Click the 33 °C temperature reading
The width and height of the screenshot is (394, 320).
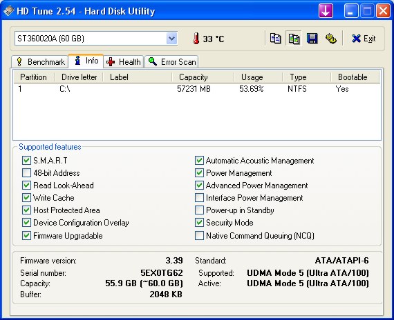[214, 39]
